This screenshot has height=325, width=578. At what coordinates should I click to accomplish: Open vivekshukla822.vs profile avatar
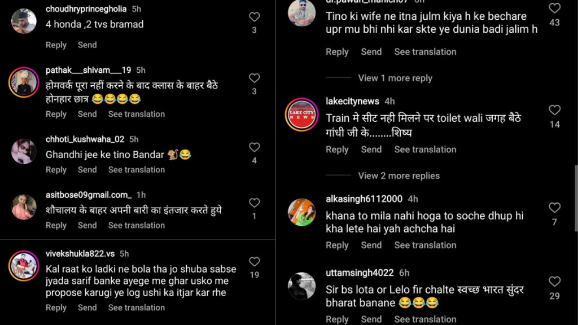(x=24, y=266)
